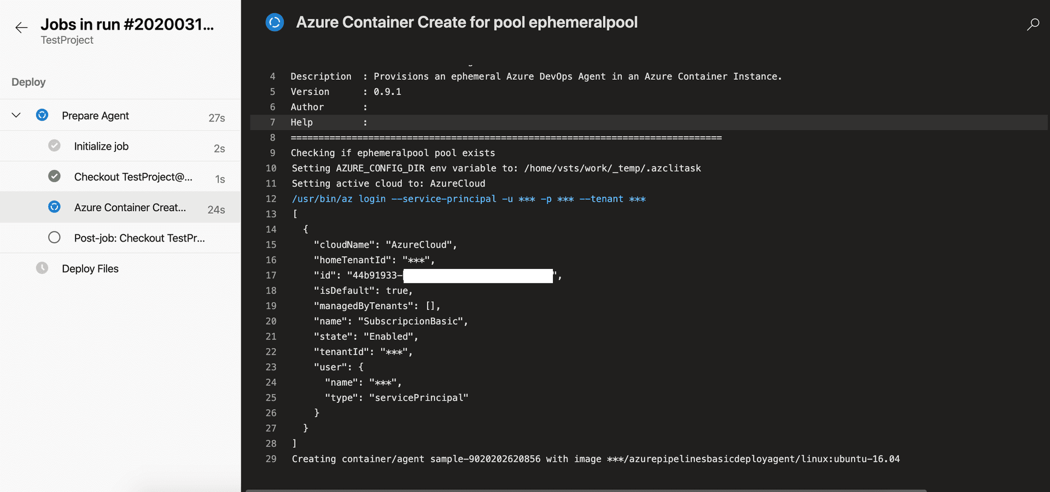Select the Checkout TestProject step

[133, 177]
